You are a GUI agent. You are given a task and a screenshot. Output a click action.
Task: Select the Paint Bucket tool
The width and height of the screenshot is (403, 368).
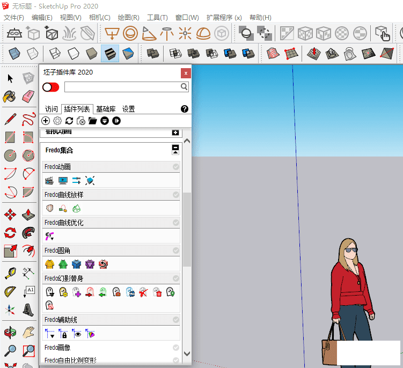pyautogui.click(x=10, y=97)
